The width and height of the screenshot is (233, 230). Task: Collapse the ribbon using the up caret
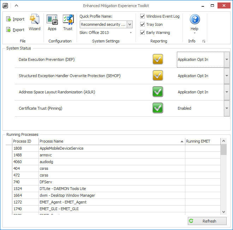point(16,6)
